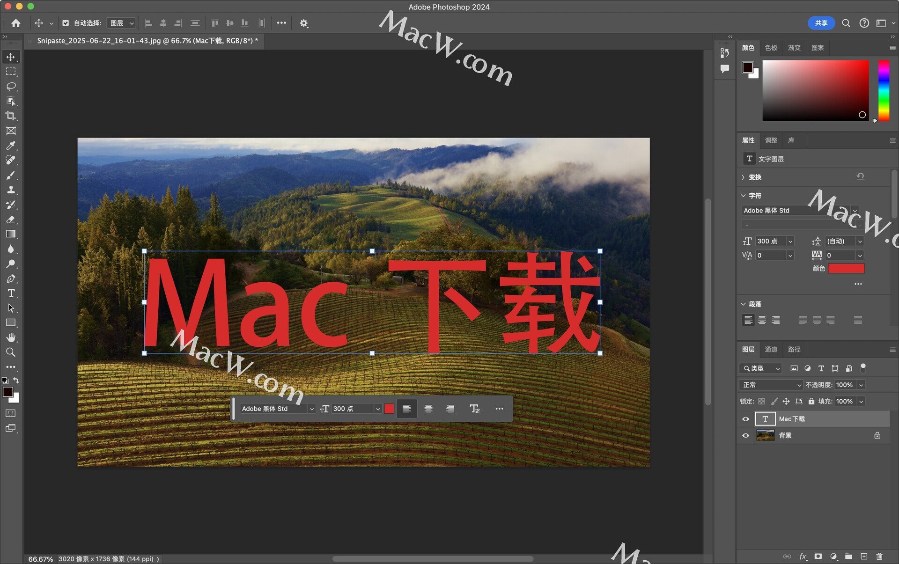Image resolution: width=899 pixels, height=564 pixels.
Task: Click the zoom level field 66.67%
Action: (x=41, y=559)
